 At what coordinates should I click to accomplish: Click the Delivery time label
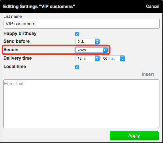pos(18,58)
